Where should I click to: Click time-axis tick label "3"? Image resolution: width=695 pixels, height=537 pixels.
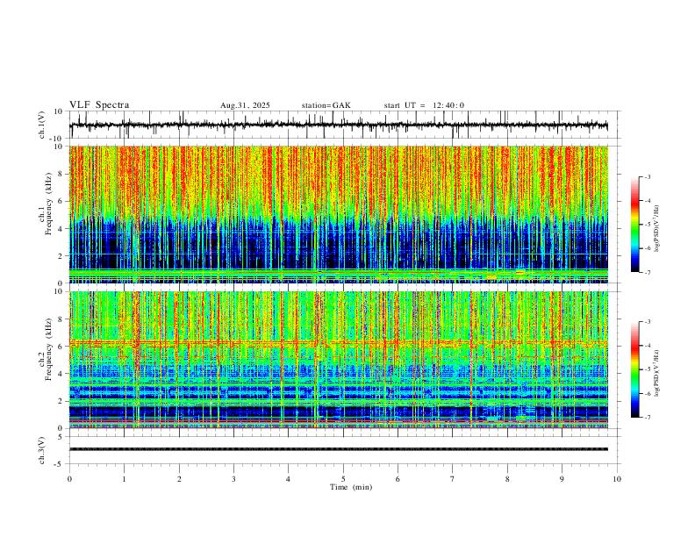click(233, 479)
